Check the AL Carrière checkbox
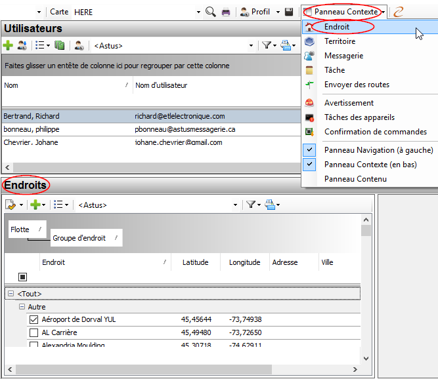Screen dimensions: 438x379 click(x=34, y=333)
